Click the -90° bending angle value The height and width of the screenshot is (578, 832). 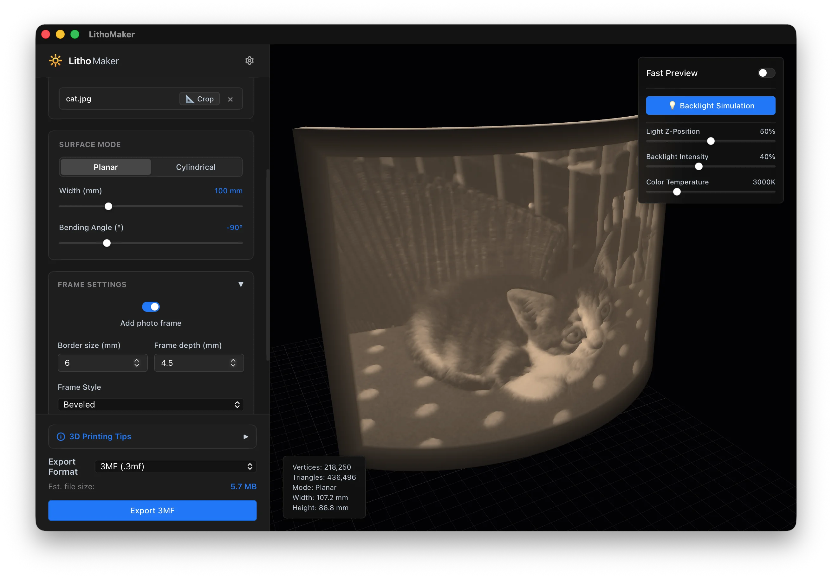(234, 228)
